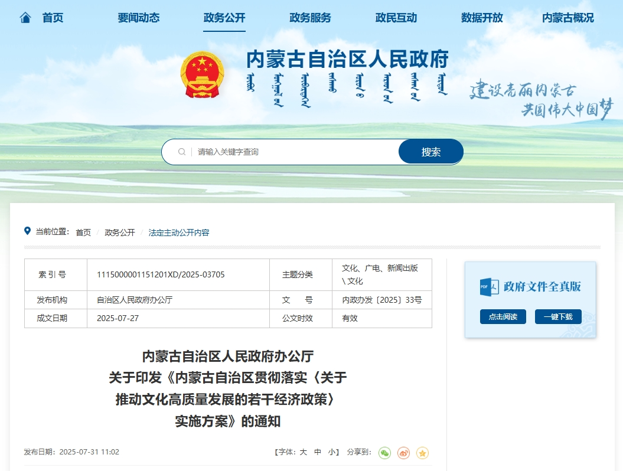Select the 政务公开 tab
The image size is (623, 471).
(224, 18)
